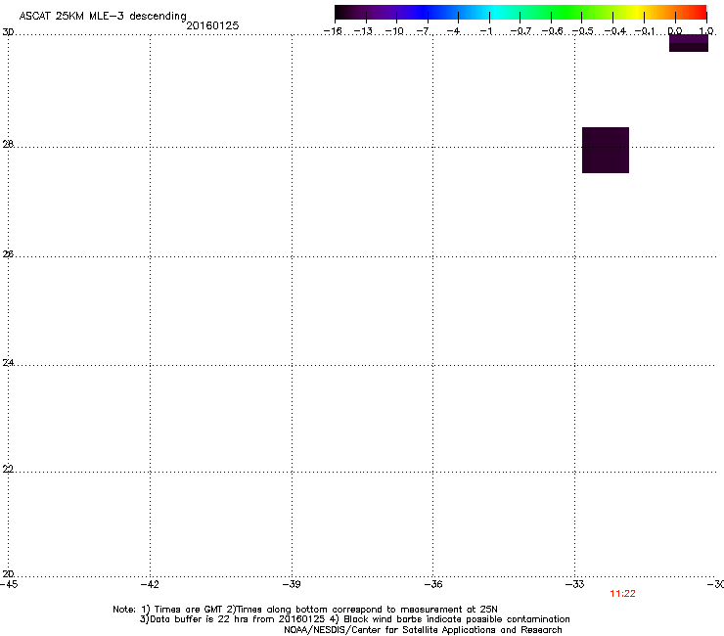Click the longitude label "-33"

574,585
